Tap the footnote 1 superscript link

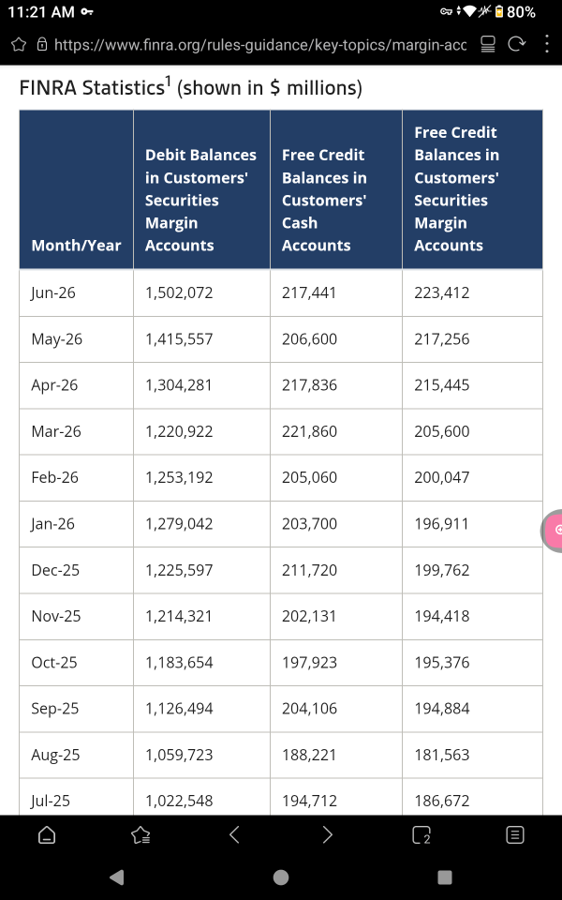(x=168, y=82)
